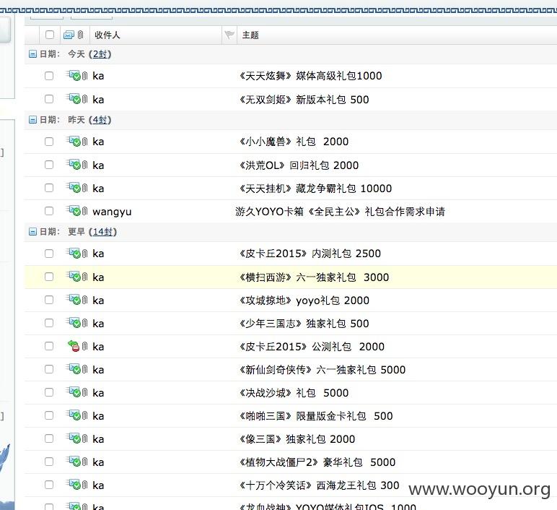Sort by the 主题 column header
Screen dimensions: 557x510
click(250, 35)
